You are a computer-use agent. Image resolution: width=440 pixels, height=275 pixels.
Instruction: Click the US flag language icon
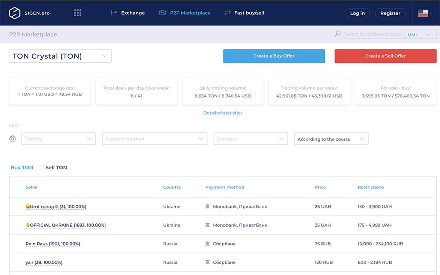tap(423, 13)
